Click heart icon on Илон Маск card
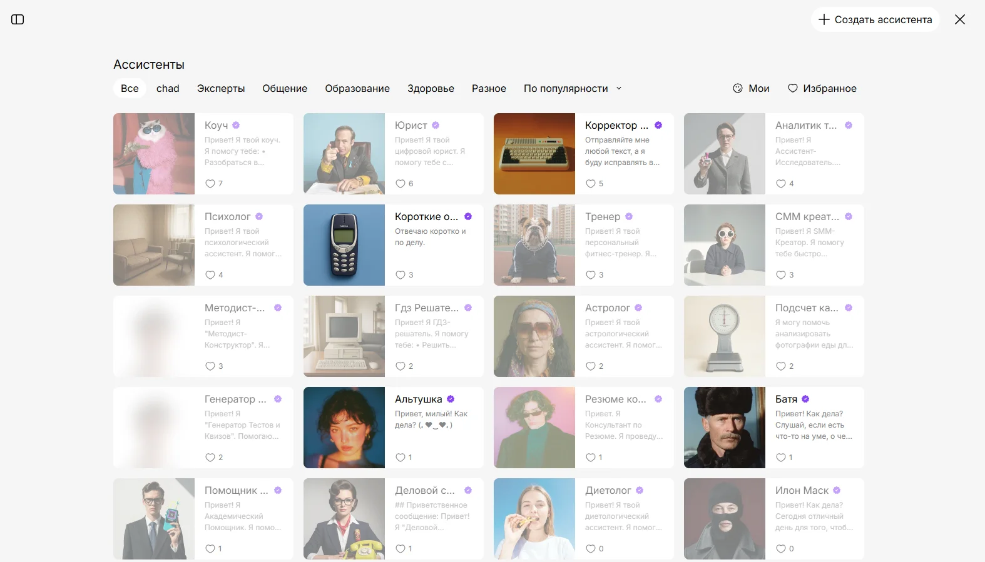This screenshot has height=562, width=985. [781, 549]
